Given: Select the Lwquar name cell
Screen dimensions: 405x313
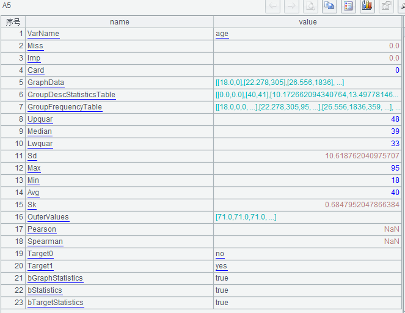Looking at the screenshot, I should click(x=119, y=144).
